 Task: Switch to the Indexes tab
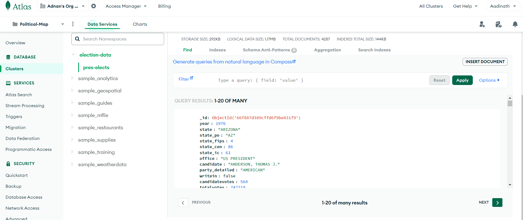217,50
